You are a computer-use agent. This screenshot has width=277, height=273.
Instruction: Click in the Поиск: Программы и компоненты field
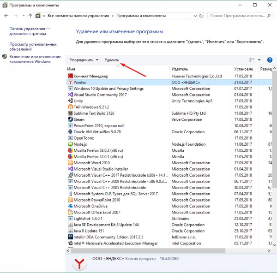pyautogui.click(x=240, y=16)
